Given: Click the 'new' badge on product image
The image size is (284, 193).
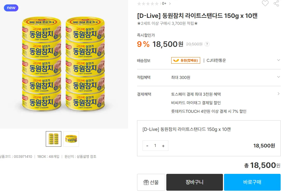Looking at the screenshot, I should (11, 8).
